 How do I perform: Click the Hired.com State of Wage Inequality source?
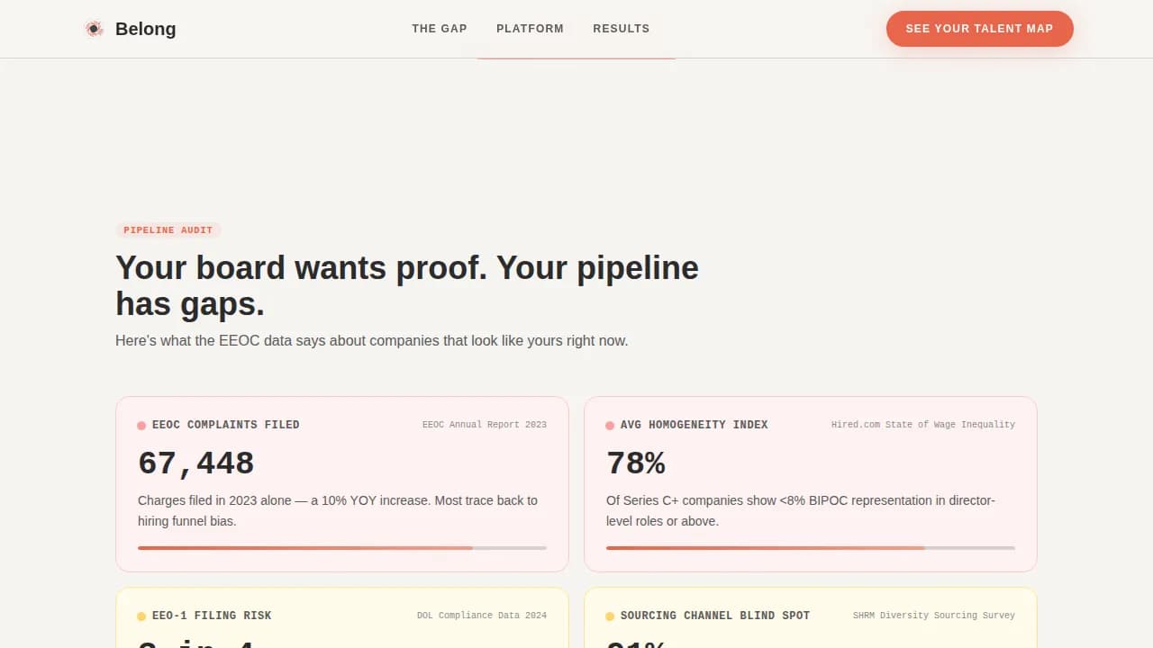tap(923, 424)
